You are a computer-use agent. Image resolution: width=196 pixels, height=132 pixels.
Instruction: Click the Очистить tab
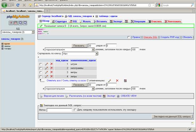click(x=155, y=22)
